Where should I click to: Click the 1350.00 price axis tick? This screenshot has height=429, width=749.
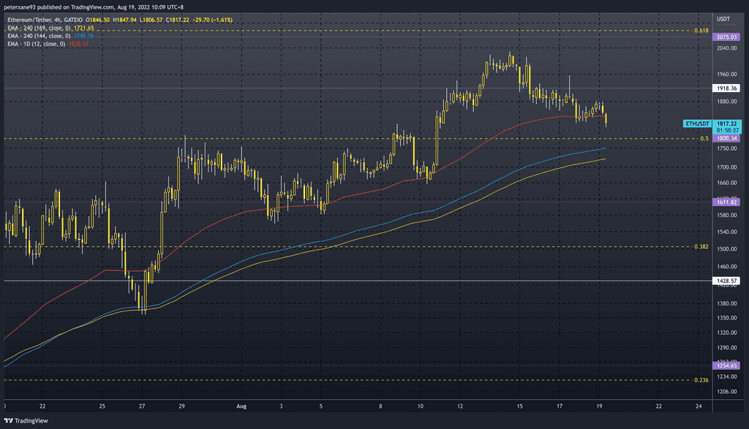point(727,318)
